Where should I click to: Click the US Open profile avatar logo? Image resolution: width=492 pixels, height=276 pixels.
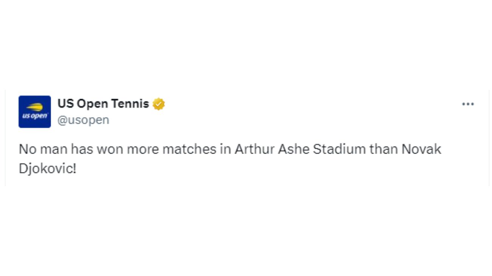[34, 112]
